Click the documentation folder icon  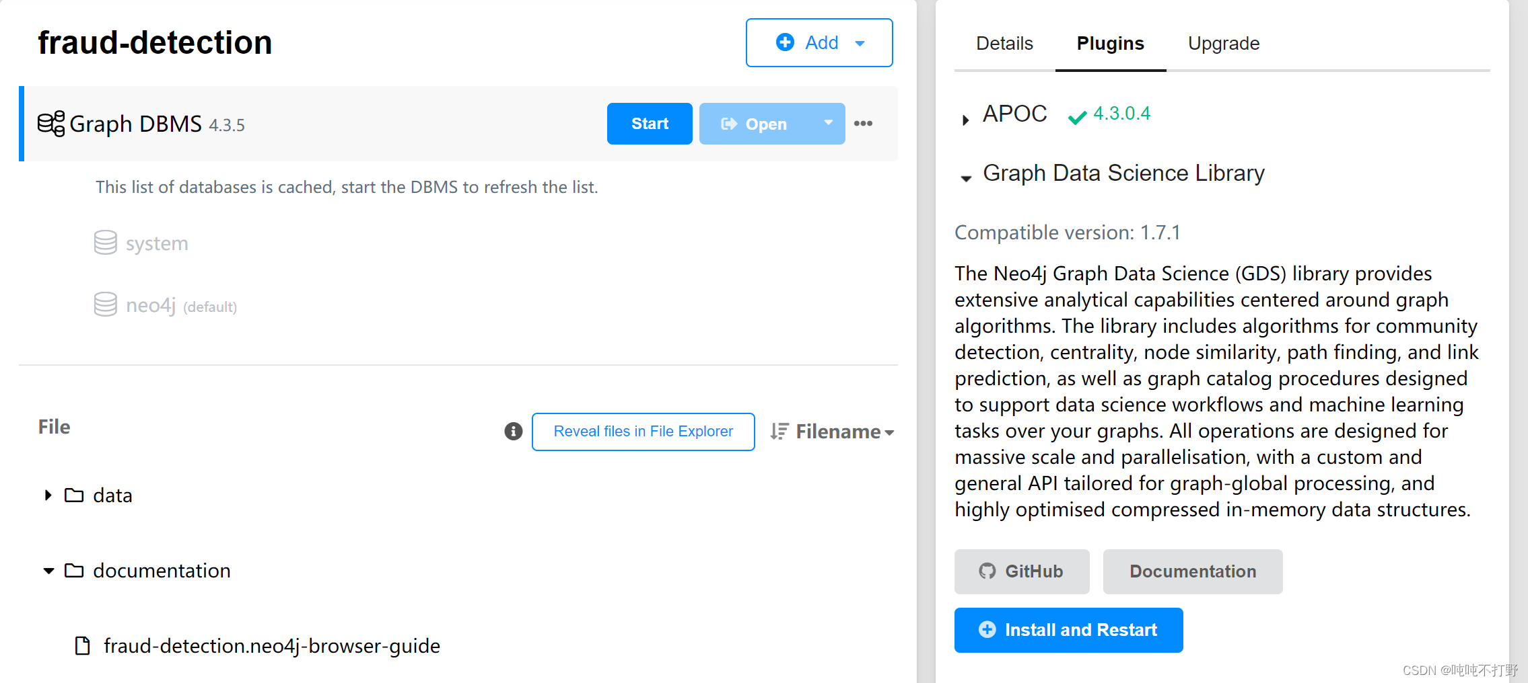click(74, 571)
